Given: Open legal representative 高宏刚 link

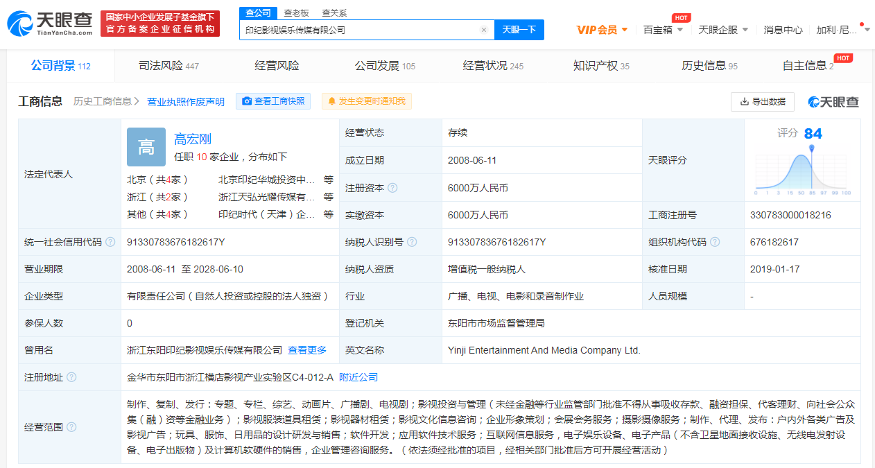Looking at the screenshot, I should coord(193,139).
